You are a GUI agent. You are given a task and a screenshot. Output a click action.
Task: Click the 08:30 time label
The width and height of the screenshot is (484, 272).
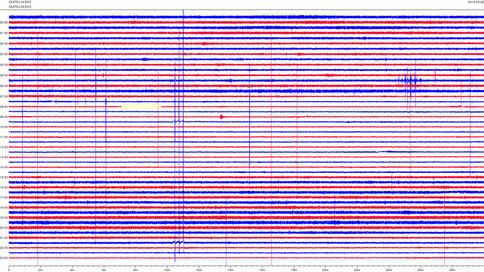tap(4, 107)
